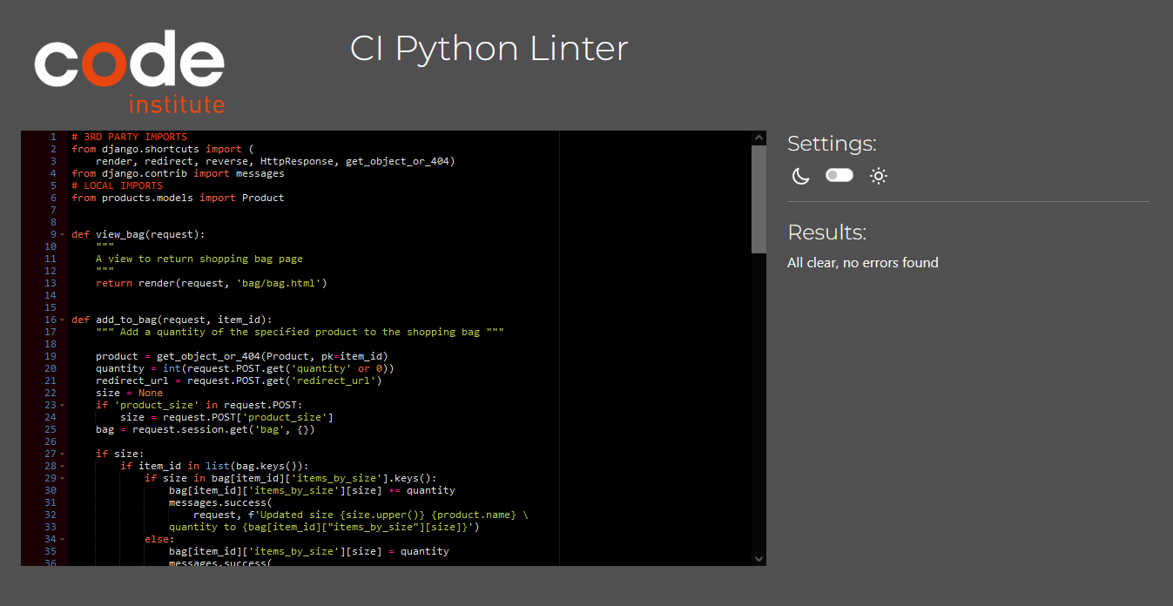The image size is (1173, 606).
Task: Click the 'def view_bag(request):' line
Action: coord(138,234)
